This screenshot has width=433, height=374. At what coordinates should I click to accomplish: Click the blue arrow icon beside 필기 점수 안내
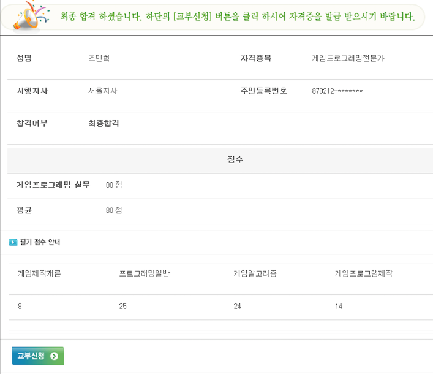tap(13, 242)
